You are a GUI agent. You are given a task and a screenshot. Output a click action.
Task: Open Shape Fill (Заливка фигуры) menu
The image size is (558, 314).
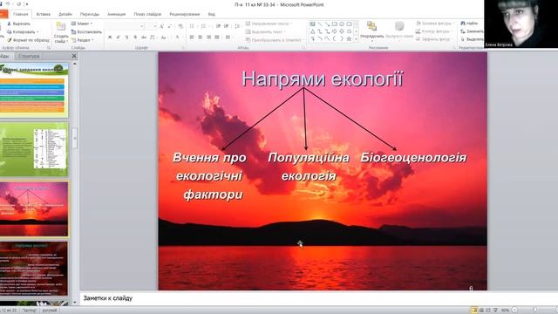pyautogui.click(x=435, y=24)
